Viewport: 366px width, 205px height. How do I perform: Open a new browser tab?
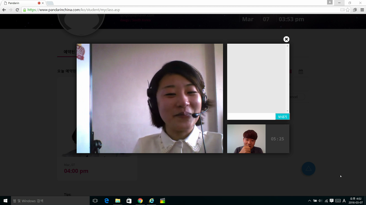[50, 3]
